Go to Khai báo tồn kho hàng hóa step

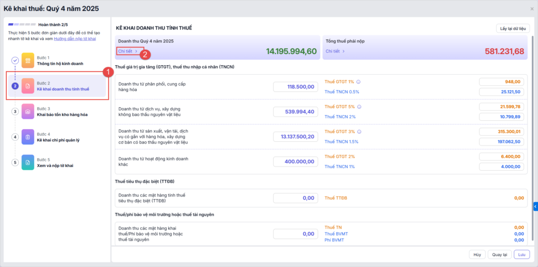62,114
